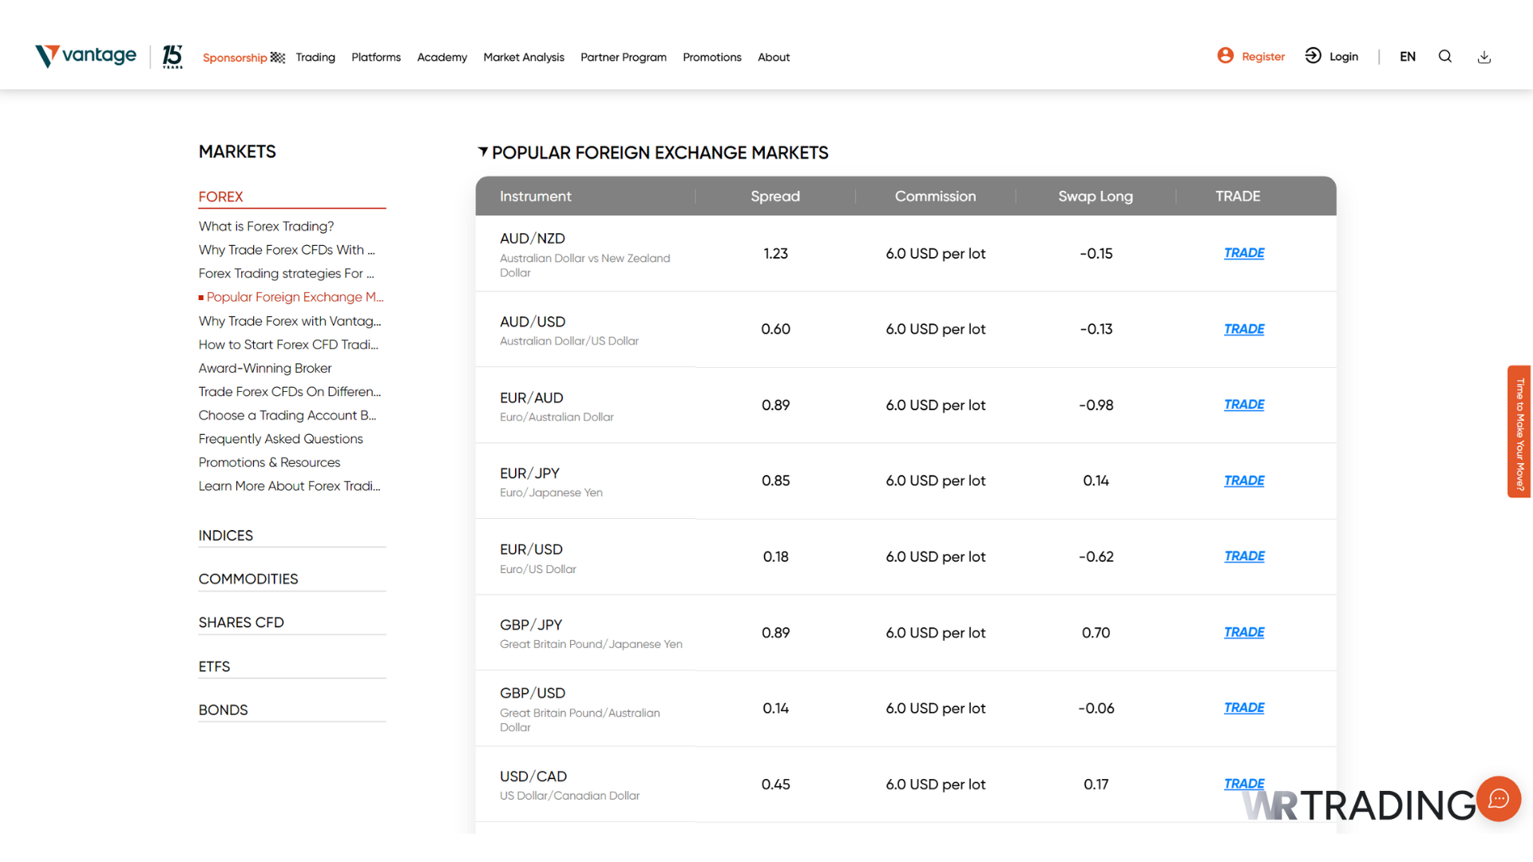Open the Partner Program menu
The height and width of the screenshot is (862, 1533).
pyautogui.click(x=624, y=57)
